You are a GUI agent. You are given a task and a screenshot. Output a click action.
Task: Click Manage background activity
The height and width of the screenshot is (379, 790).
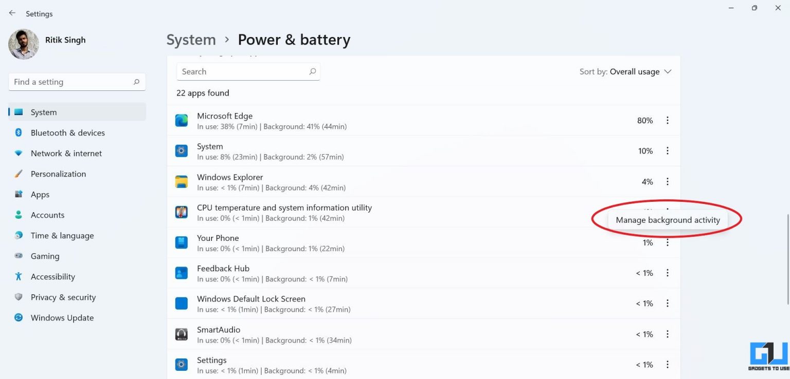(x=668, y=220)
